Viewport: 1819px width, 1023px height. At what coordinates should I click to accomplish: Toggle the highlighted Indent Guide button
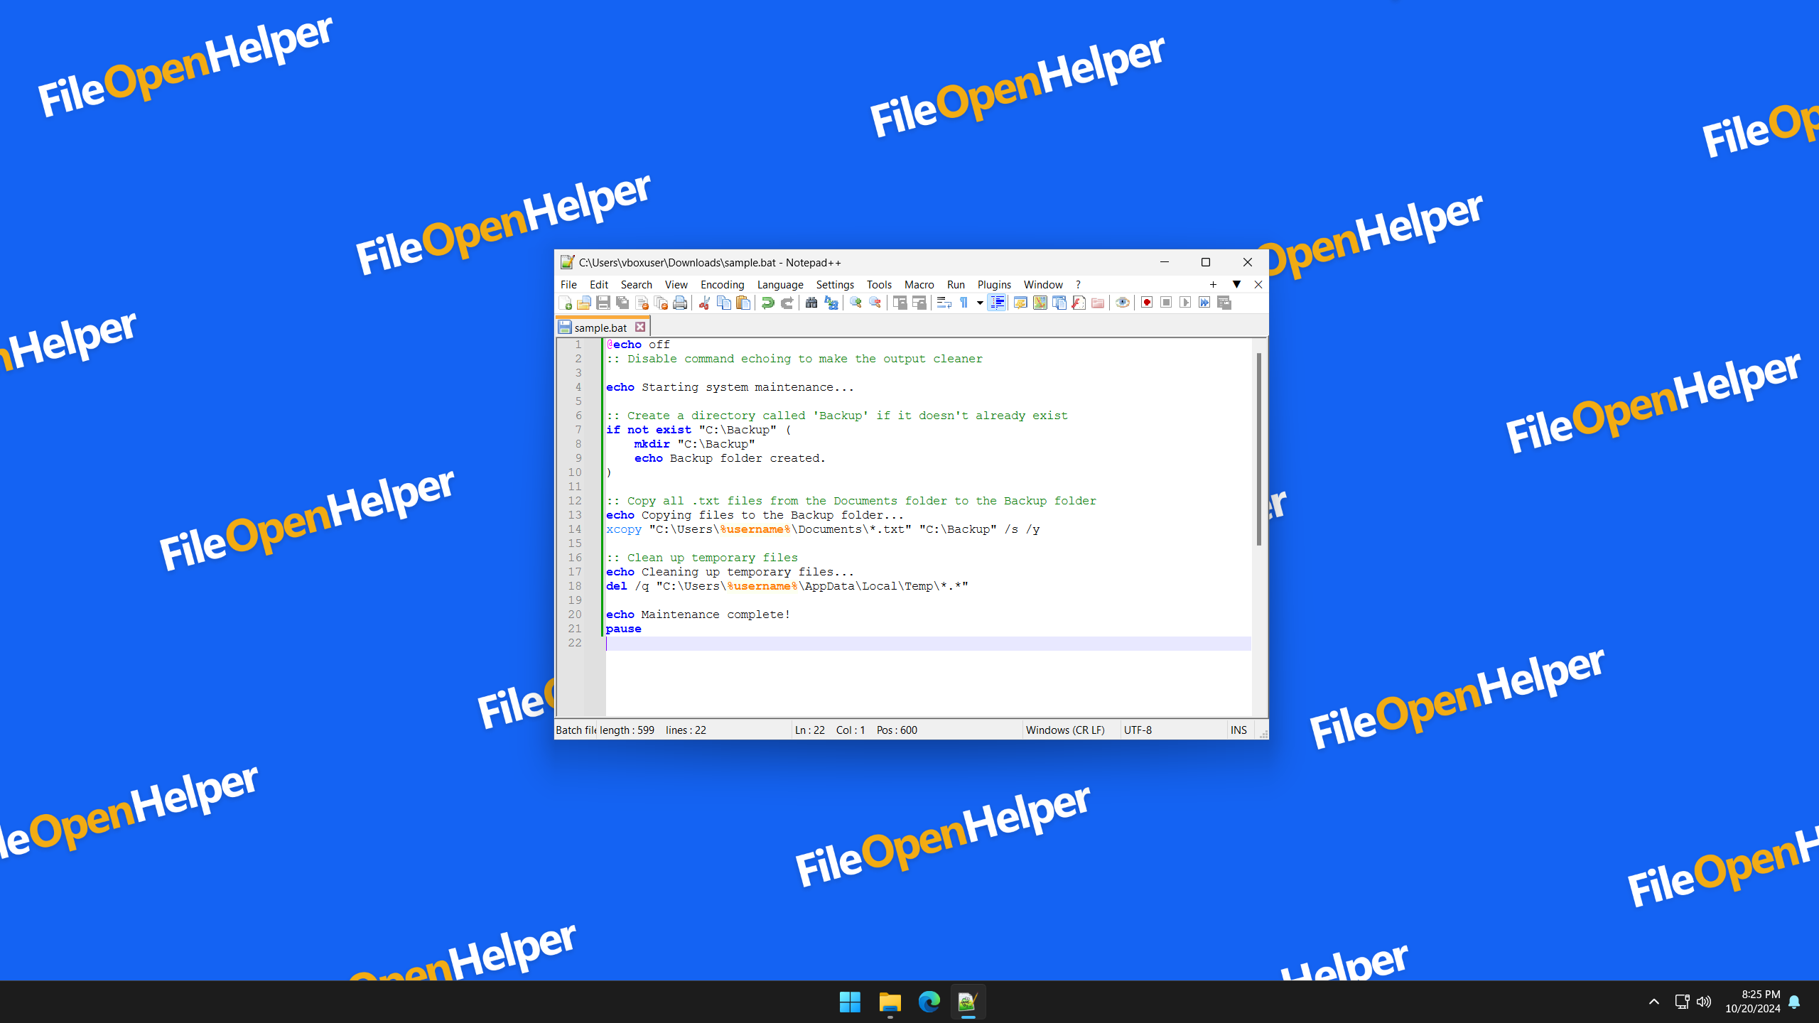click(997, 303)
